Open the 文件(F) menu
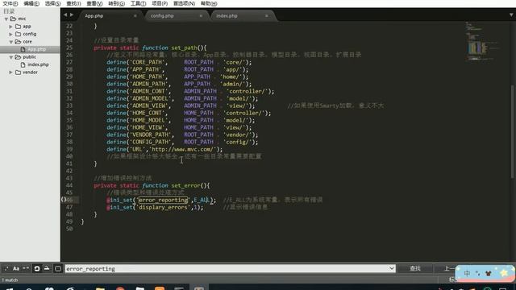This screenshot has width=516, height=290. click(x=10, y=3)
